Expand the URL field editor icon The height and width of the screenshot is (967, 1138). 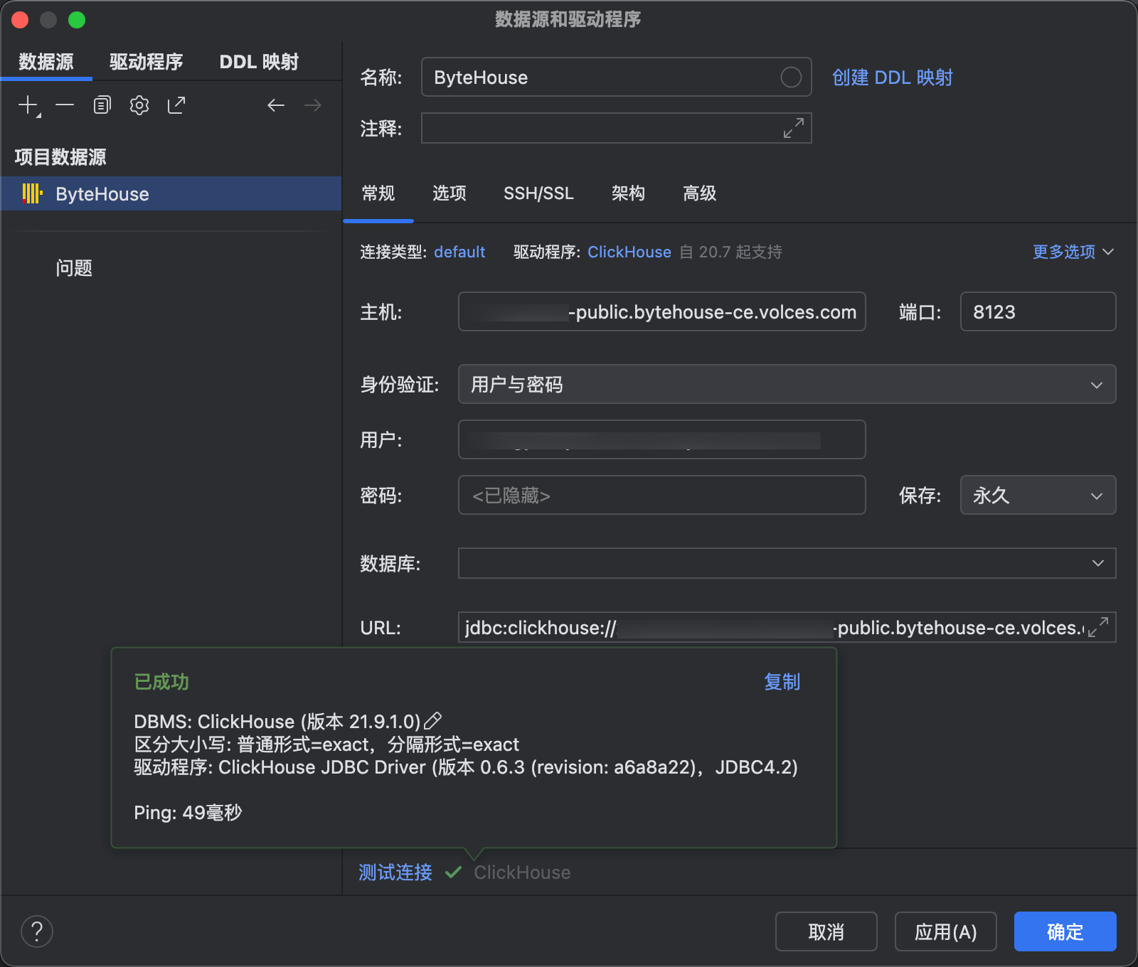point(1098,627)
